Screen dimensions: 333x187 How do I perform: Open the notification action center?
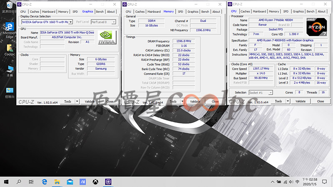coord(324,182)
